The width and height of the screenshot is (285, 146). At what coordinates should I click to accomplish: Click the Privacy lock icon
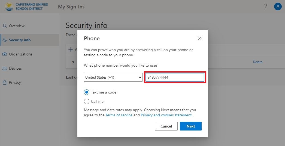tap(5, 82)
